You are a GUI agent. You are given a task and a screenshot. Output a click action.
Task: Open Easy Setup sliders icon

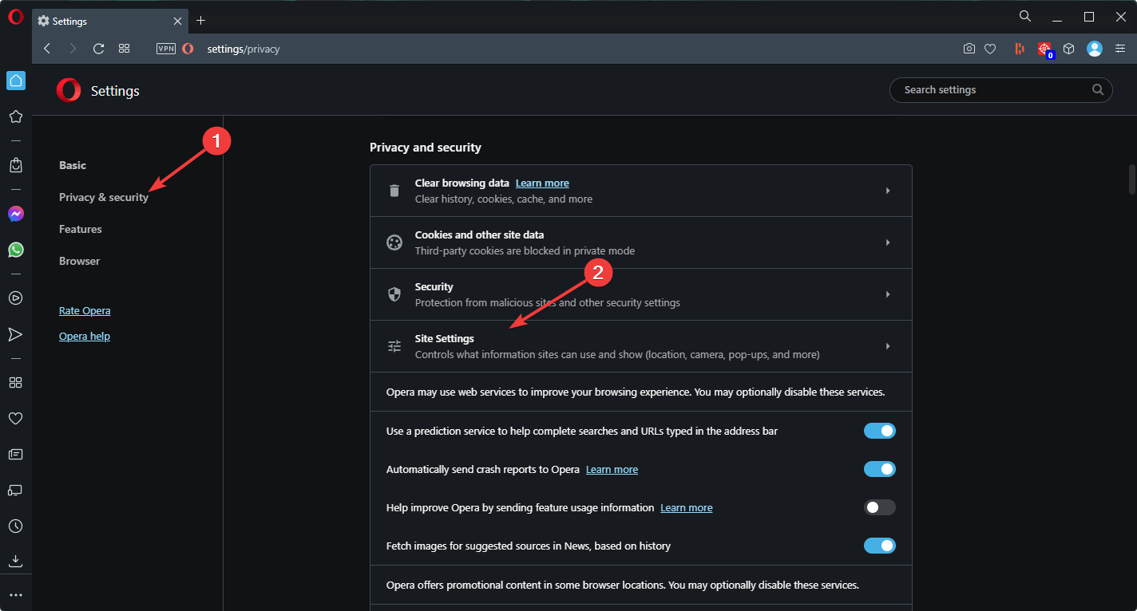1120,49
